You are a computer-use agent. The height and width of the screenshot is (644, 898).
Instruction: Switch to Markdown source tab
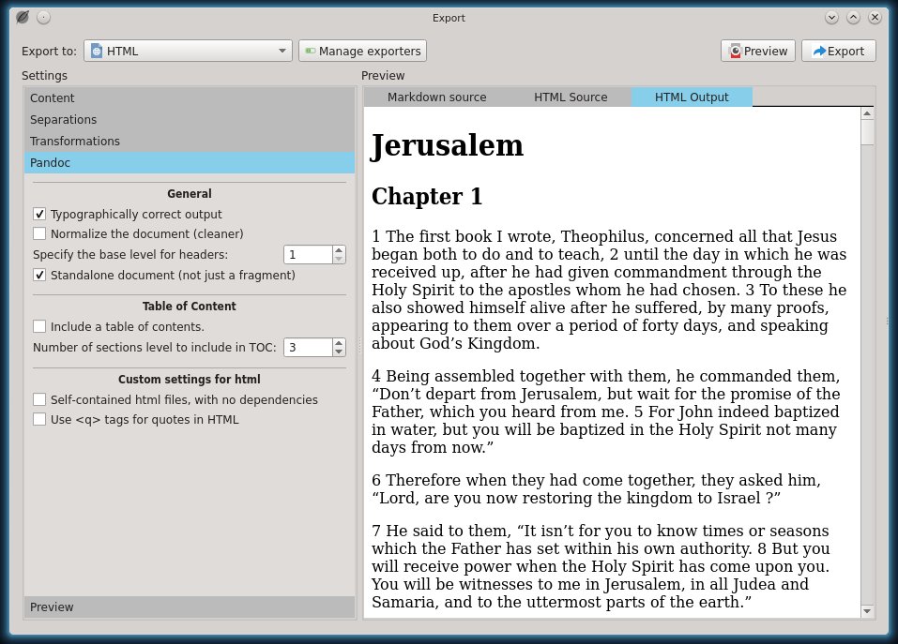[x=436, y=97]
